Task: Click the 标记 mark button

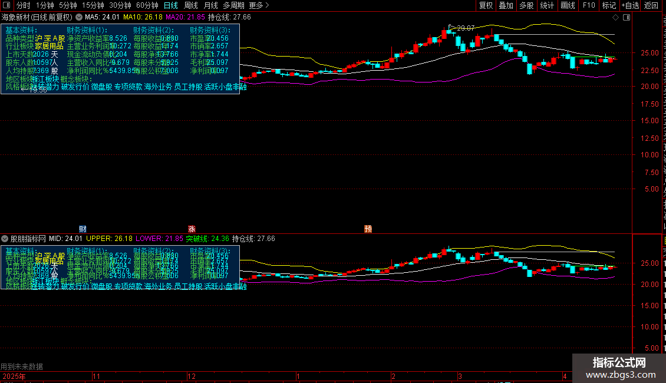Action: pyautogui.click(x=609, y=5)
